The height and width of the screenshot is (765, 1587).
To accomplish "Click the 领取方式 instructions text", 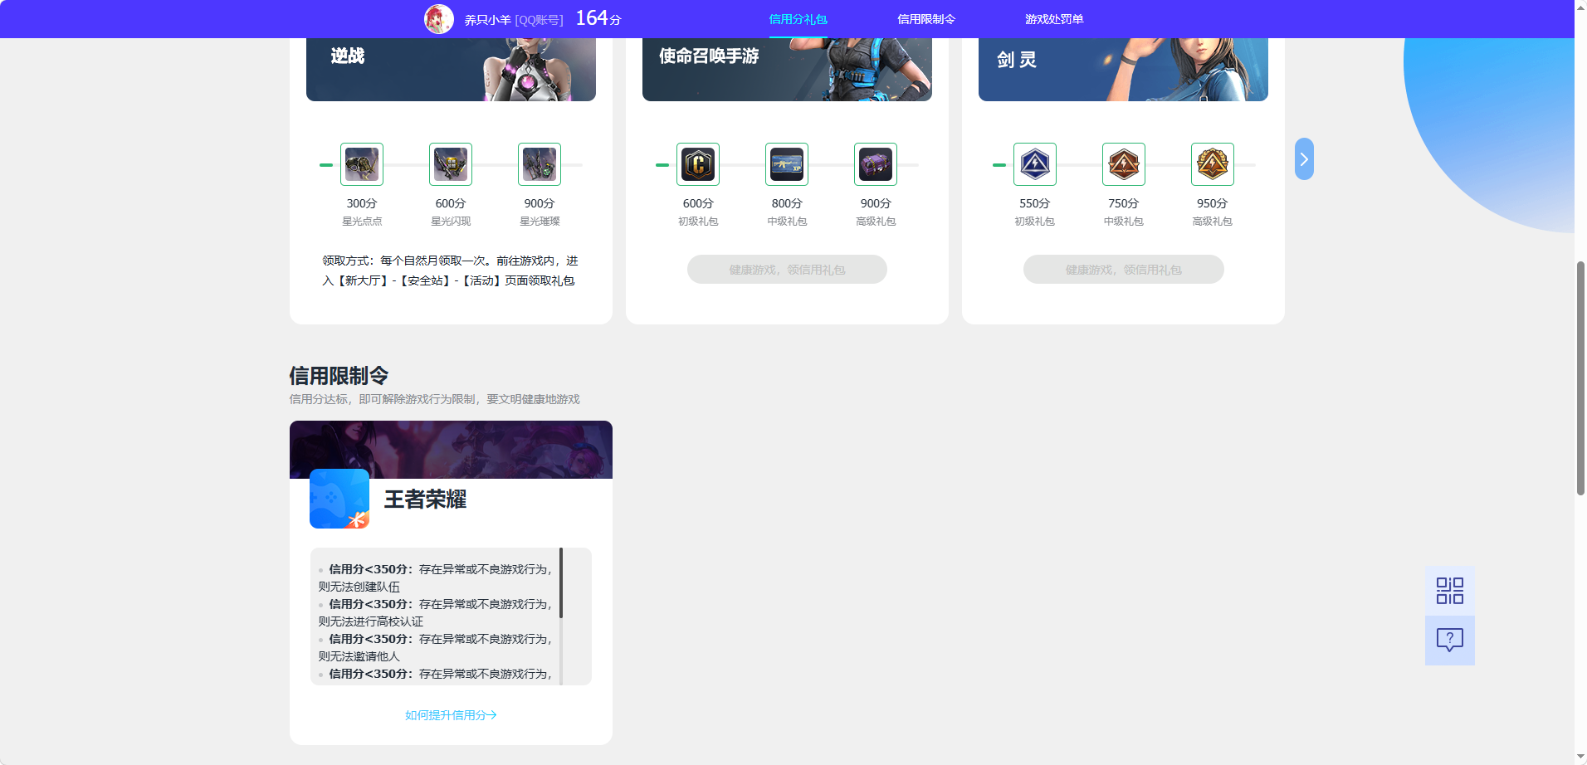I will (450, 270).
